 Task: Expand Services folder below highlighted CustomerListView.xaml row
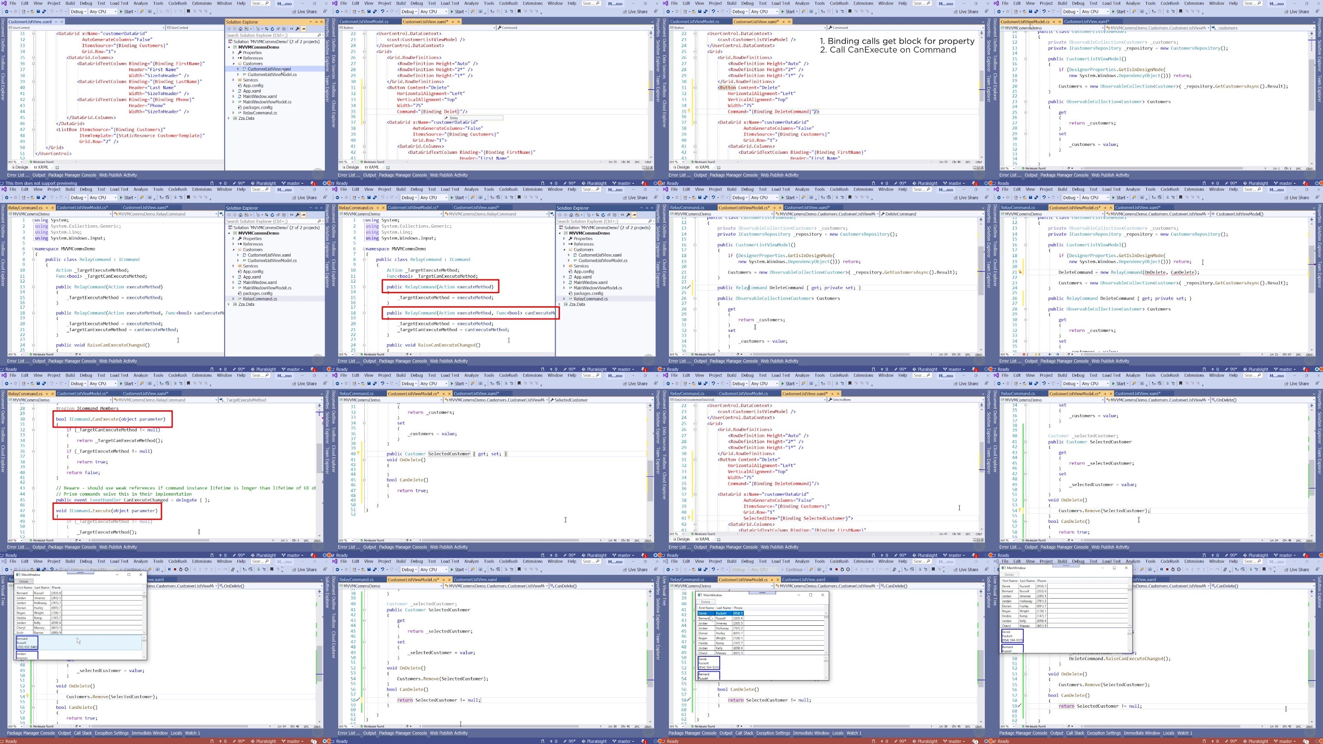pos(234,80)
